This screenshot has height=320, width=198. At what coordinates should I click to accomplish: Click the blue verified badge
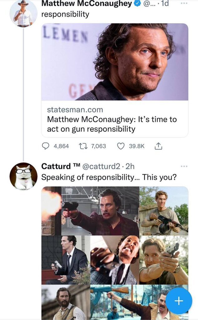(138, 4)
